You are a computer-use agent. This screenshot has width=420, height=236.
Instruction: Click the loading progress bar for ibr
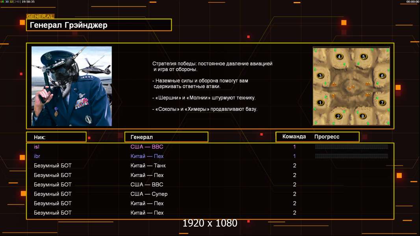[351, 156]
